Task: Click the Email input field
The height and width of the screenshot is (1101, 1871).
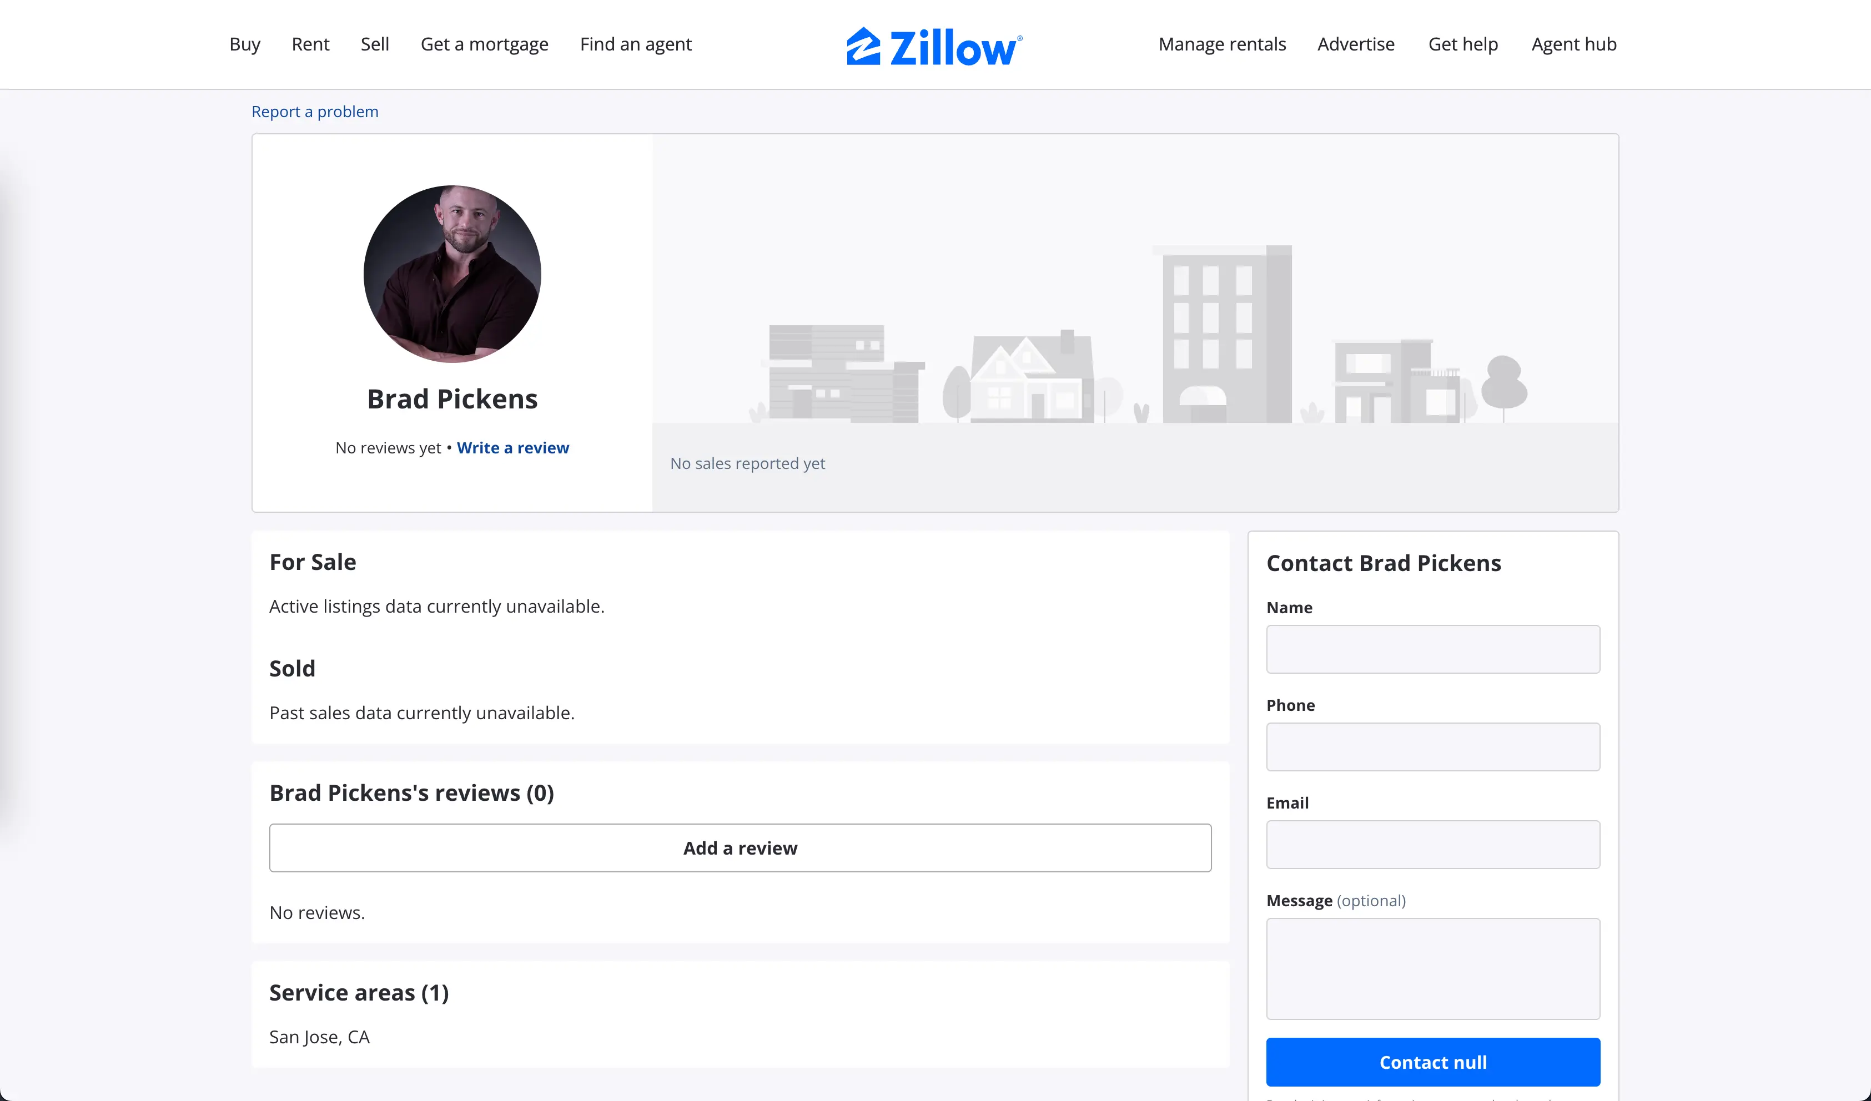Action: click(x=1432, y=844)
